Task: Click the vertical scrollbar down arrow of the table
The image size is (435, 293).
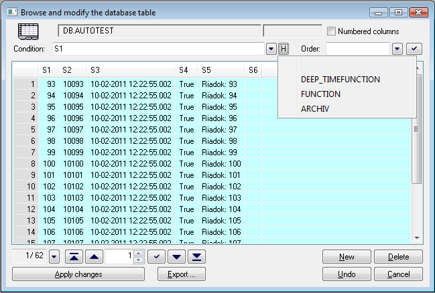Action: (416, 237)
